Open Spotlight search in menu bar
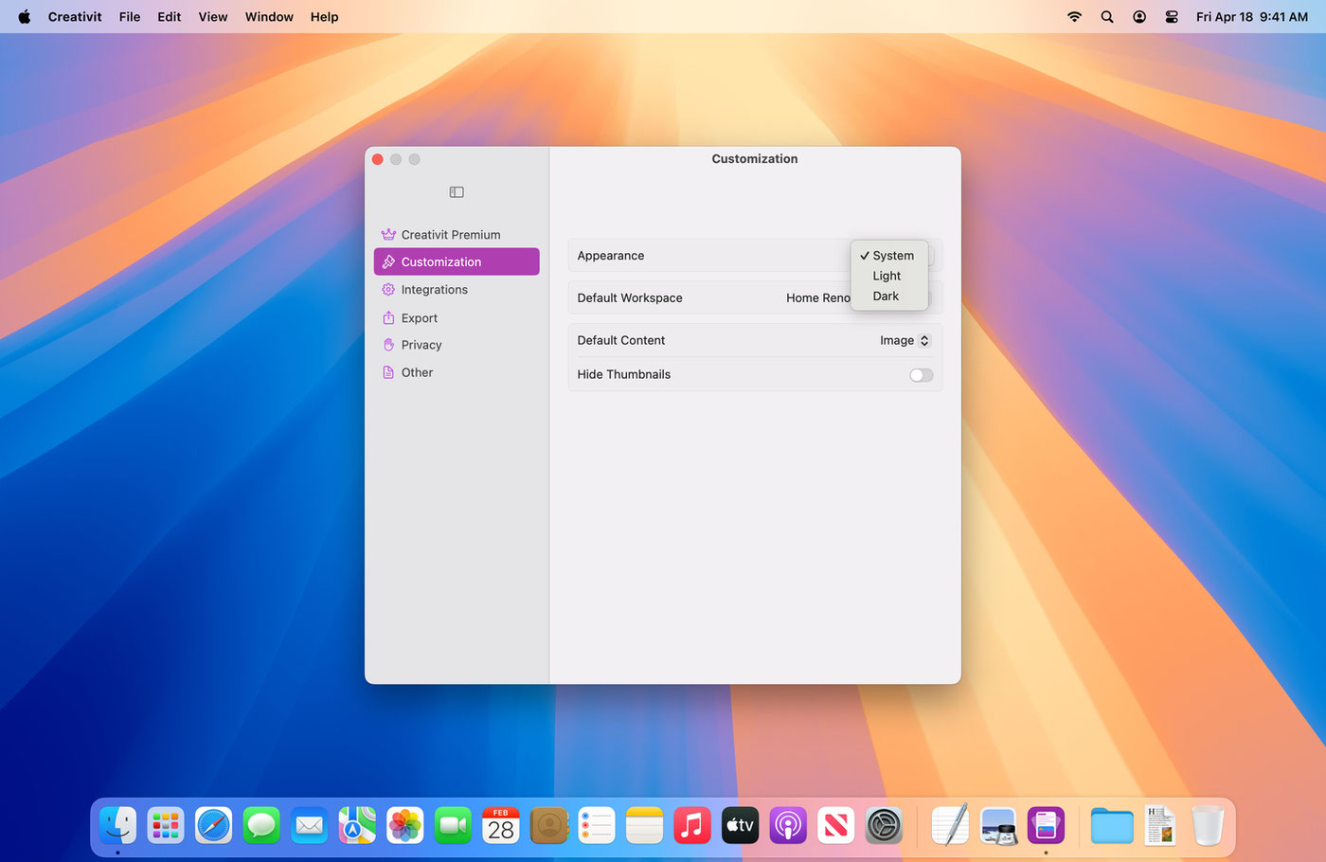Viewport: 1326px width, 862px height. [x=1106, y=17]
